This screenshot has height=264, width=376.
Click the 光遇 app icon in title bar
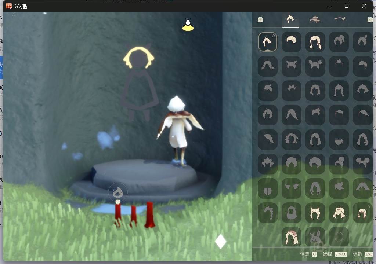pos(9,6)
